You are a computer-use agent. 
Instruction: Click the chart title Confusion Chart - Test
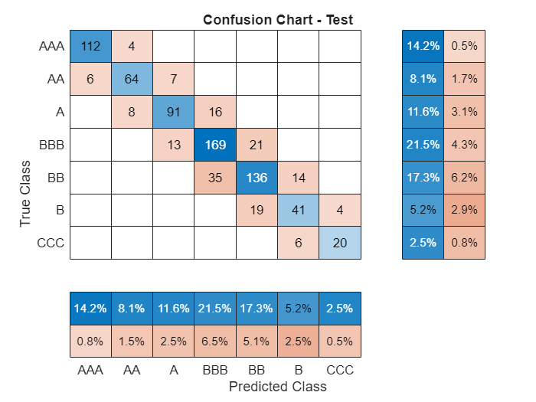coord(278,19)
